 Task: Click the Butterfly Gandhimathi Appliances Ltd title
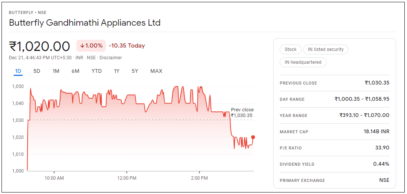click(85, 23)
